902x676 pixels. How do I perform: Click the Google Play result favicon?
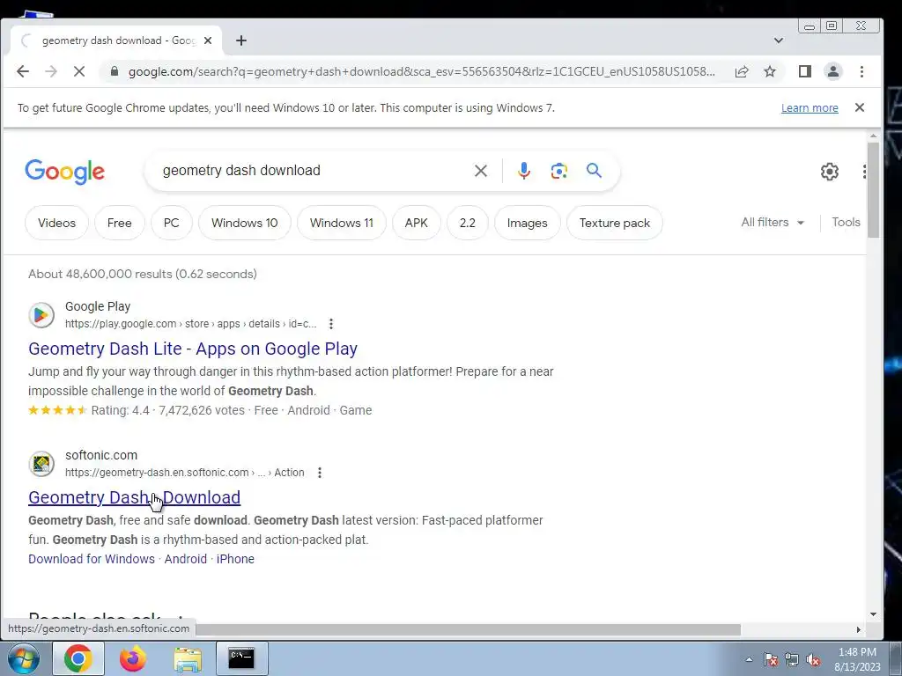(x=41, y=315)
